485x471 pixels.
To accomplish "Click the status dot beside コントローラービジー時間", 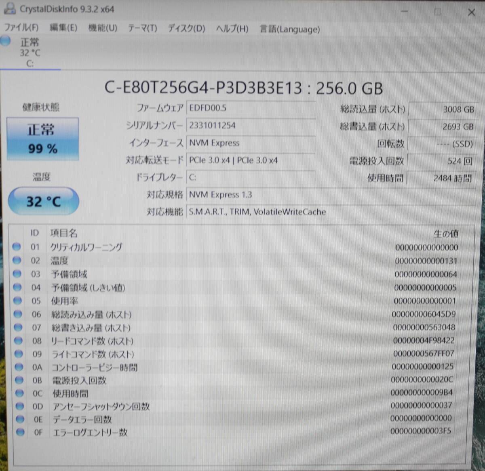I will [17, 367].
